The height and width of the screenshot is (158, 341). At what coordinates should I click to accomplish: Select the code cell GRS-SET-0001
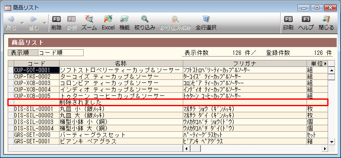[x=37, y=142]
